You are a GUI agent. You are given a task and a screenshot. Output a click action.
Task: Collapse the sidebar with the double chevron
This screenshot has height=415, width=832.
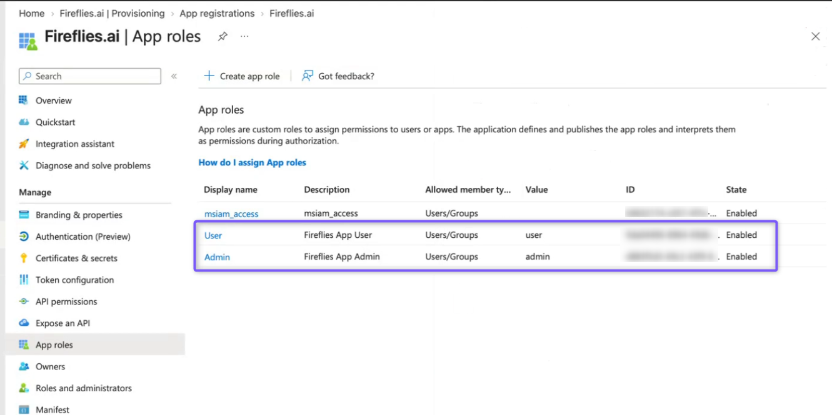pos(174,76)
